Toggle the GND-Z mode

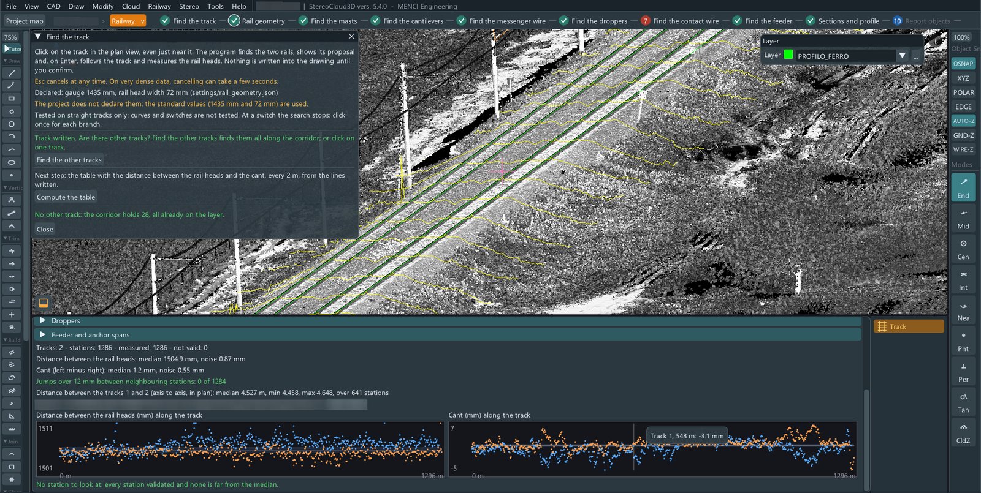pos(963,135)
